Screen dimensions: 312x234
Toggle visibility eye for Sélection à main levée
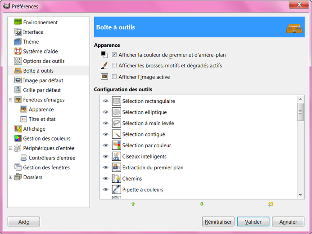click(x=105, y=123)
